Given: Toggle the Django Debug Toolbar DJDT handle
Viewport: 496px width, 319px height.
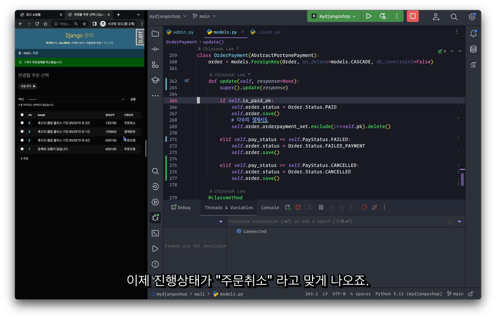Looking at the screenshot, I should click(140, 37).
